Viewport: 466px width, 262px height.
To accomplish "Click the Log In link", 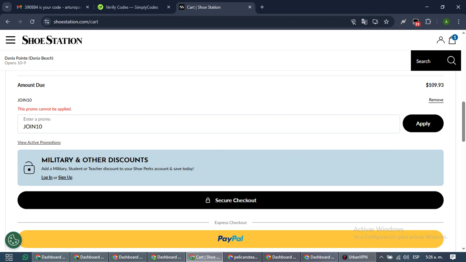I will [47, 177].
